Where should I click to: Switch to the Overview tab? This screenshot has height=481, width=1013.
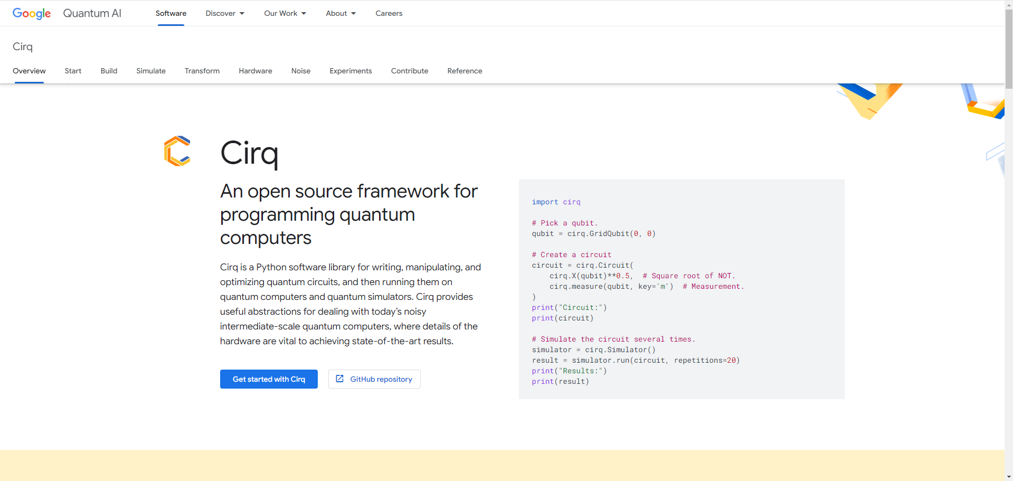pos(29,71)
